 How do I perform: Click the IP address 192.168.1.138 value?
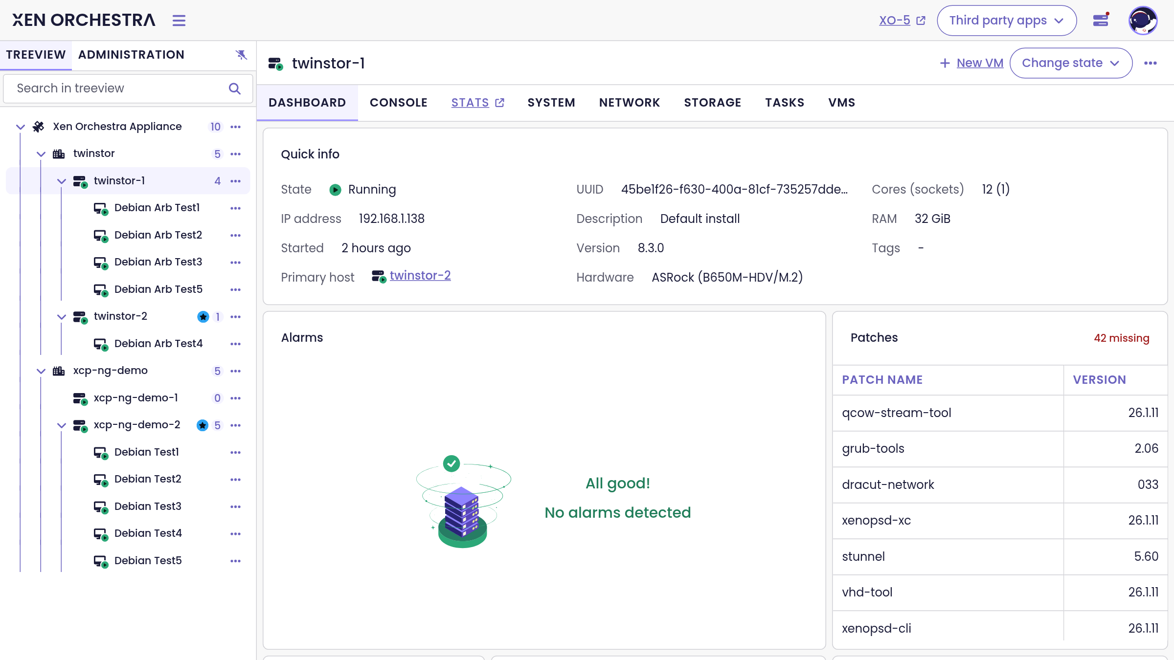tap(392, 219)
